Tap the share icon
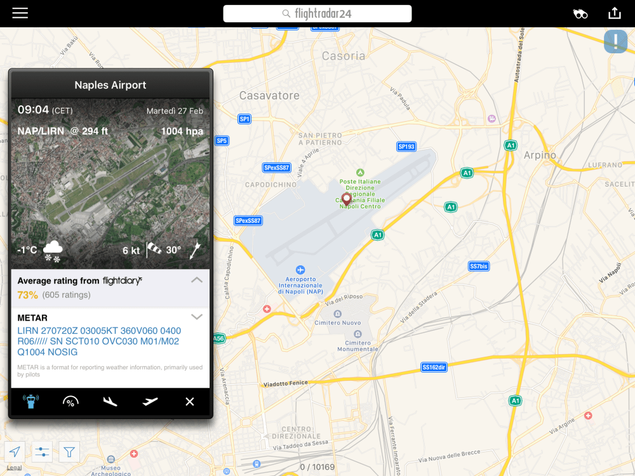The image size is (635, 476). point(614,13)
